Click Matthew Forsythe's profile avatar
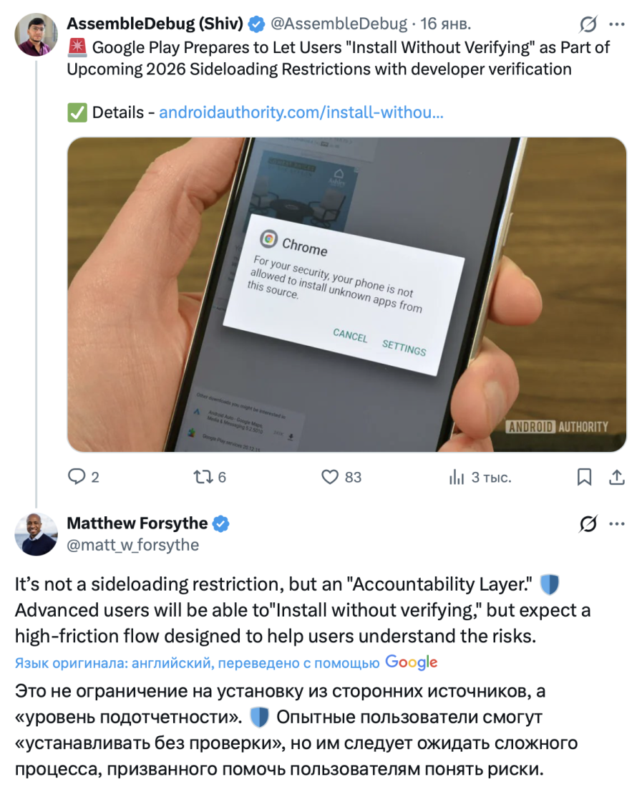The width and height of the screenshot is (642, 787). click(x=37, y=534)
